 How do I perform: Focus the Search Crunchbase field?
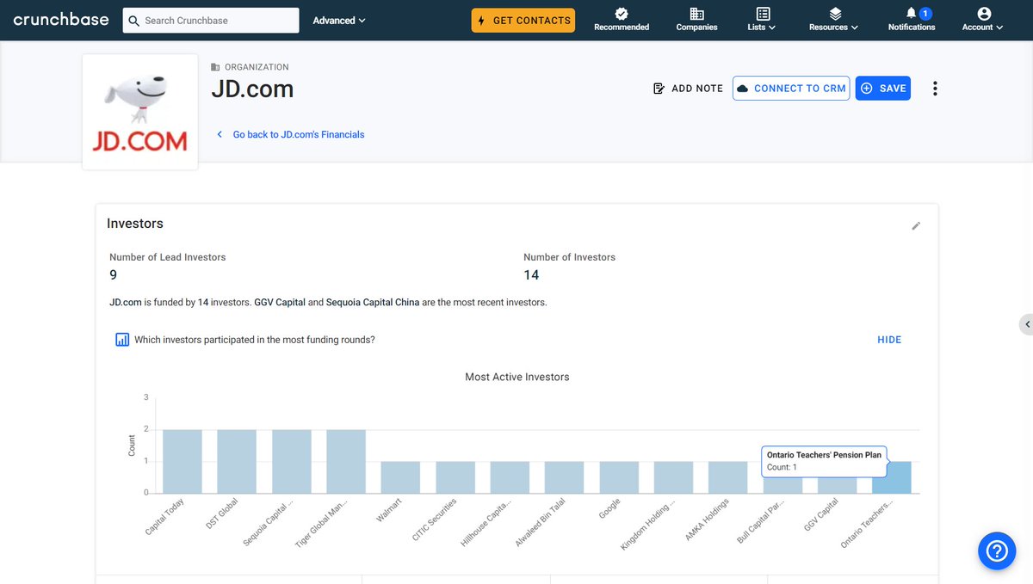211,20
